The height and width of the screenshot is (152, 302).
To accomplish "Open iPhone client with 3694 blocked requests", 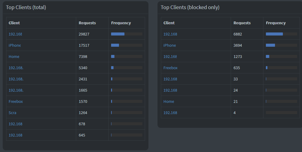I will 170,45.
